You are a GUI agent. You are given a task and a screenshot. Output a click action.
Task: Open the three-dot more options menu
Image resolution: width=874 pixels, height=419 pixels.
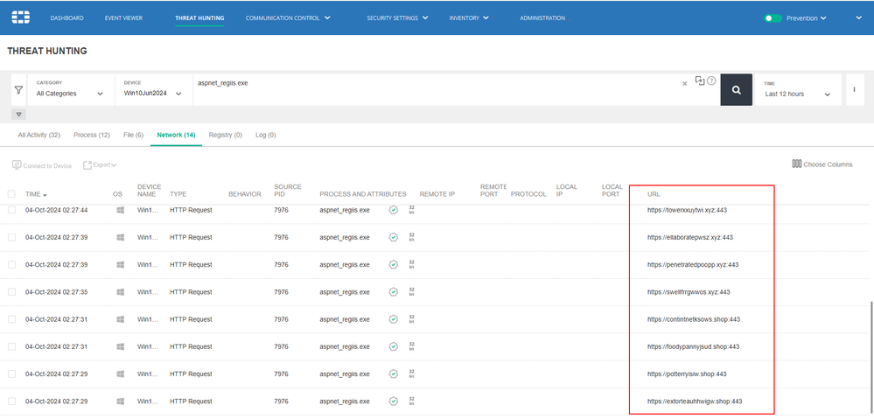[x=852, y=89]
